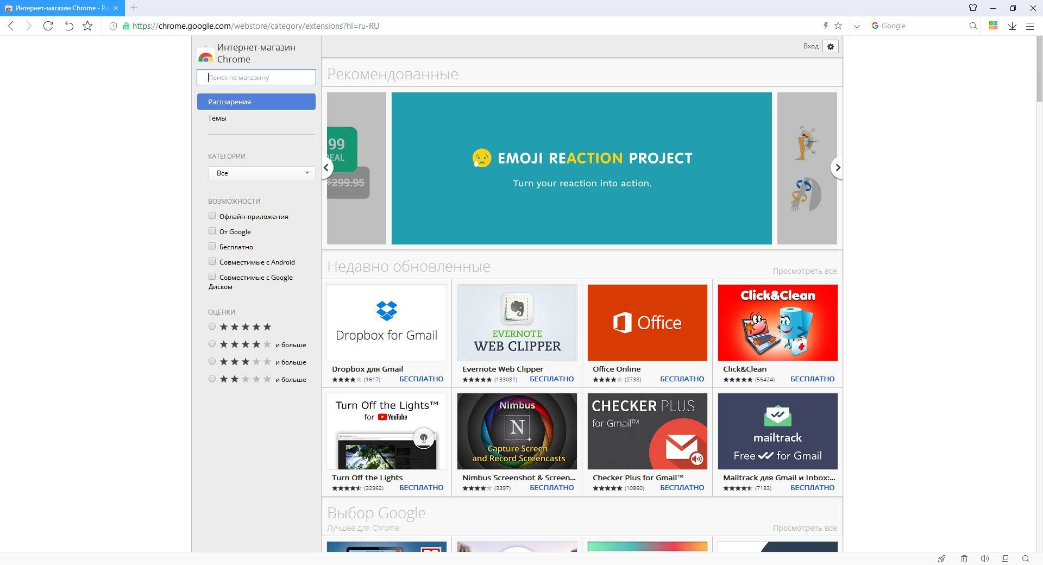The width and height of the screenshot is (1043, 565).
Task: Click БЕСПЛАТНО under Evernote Web Clipper
Action: 552,379
